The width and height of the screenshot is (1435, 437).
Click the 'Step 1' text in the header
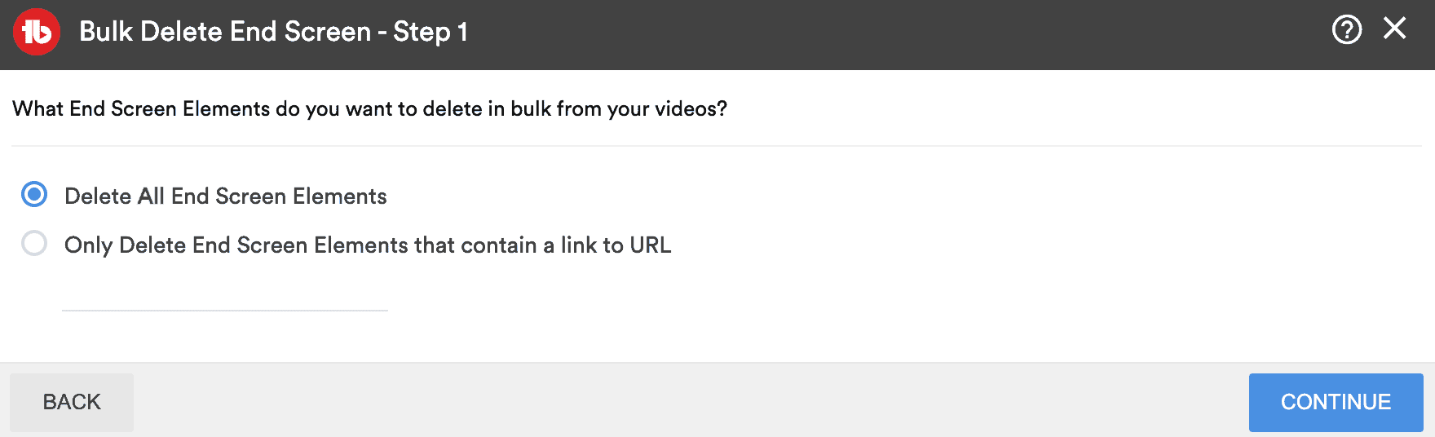point(430,32)
